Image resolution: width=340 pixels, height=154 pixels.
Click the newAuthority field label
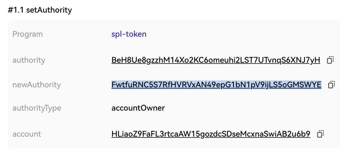37,85
